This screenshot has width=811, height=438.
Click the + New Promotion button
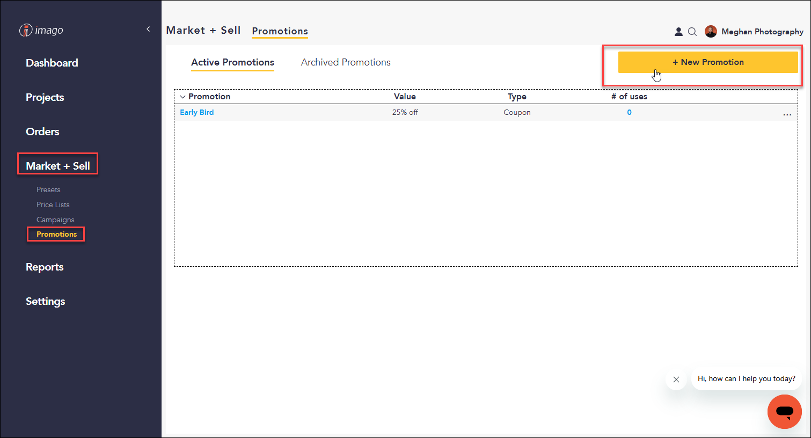(708, 62)
